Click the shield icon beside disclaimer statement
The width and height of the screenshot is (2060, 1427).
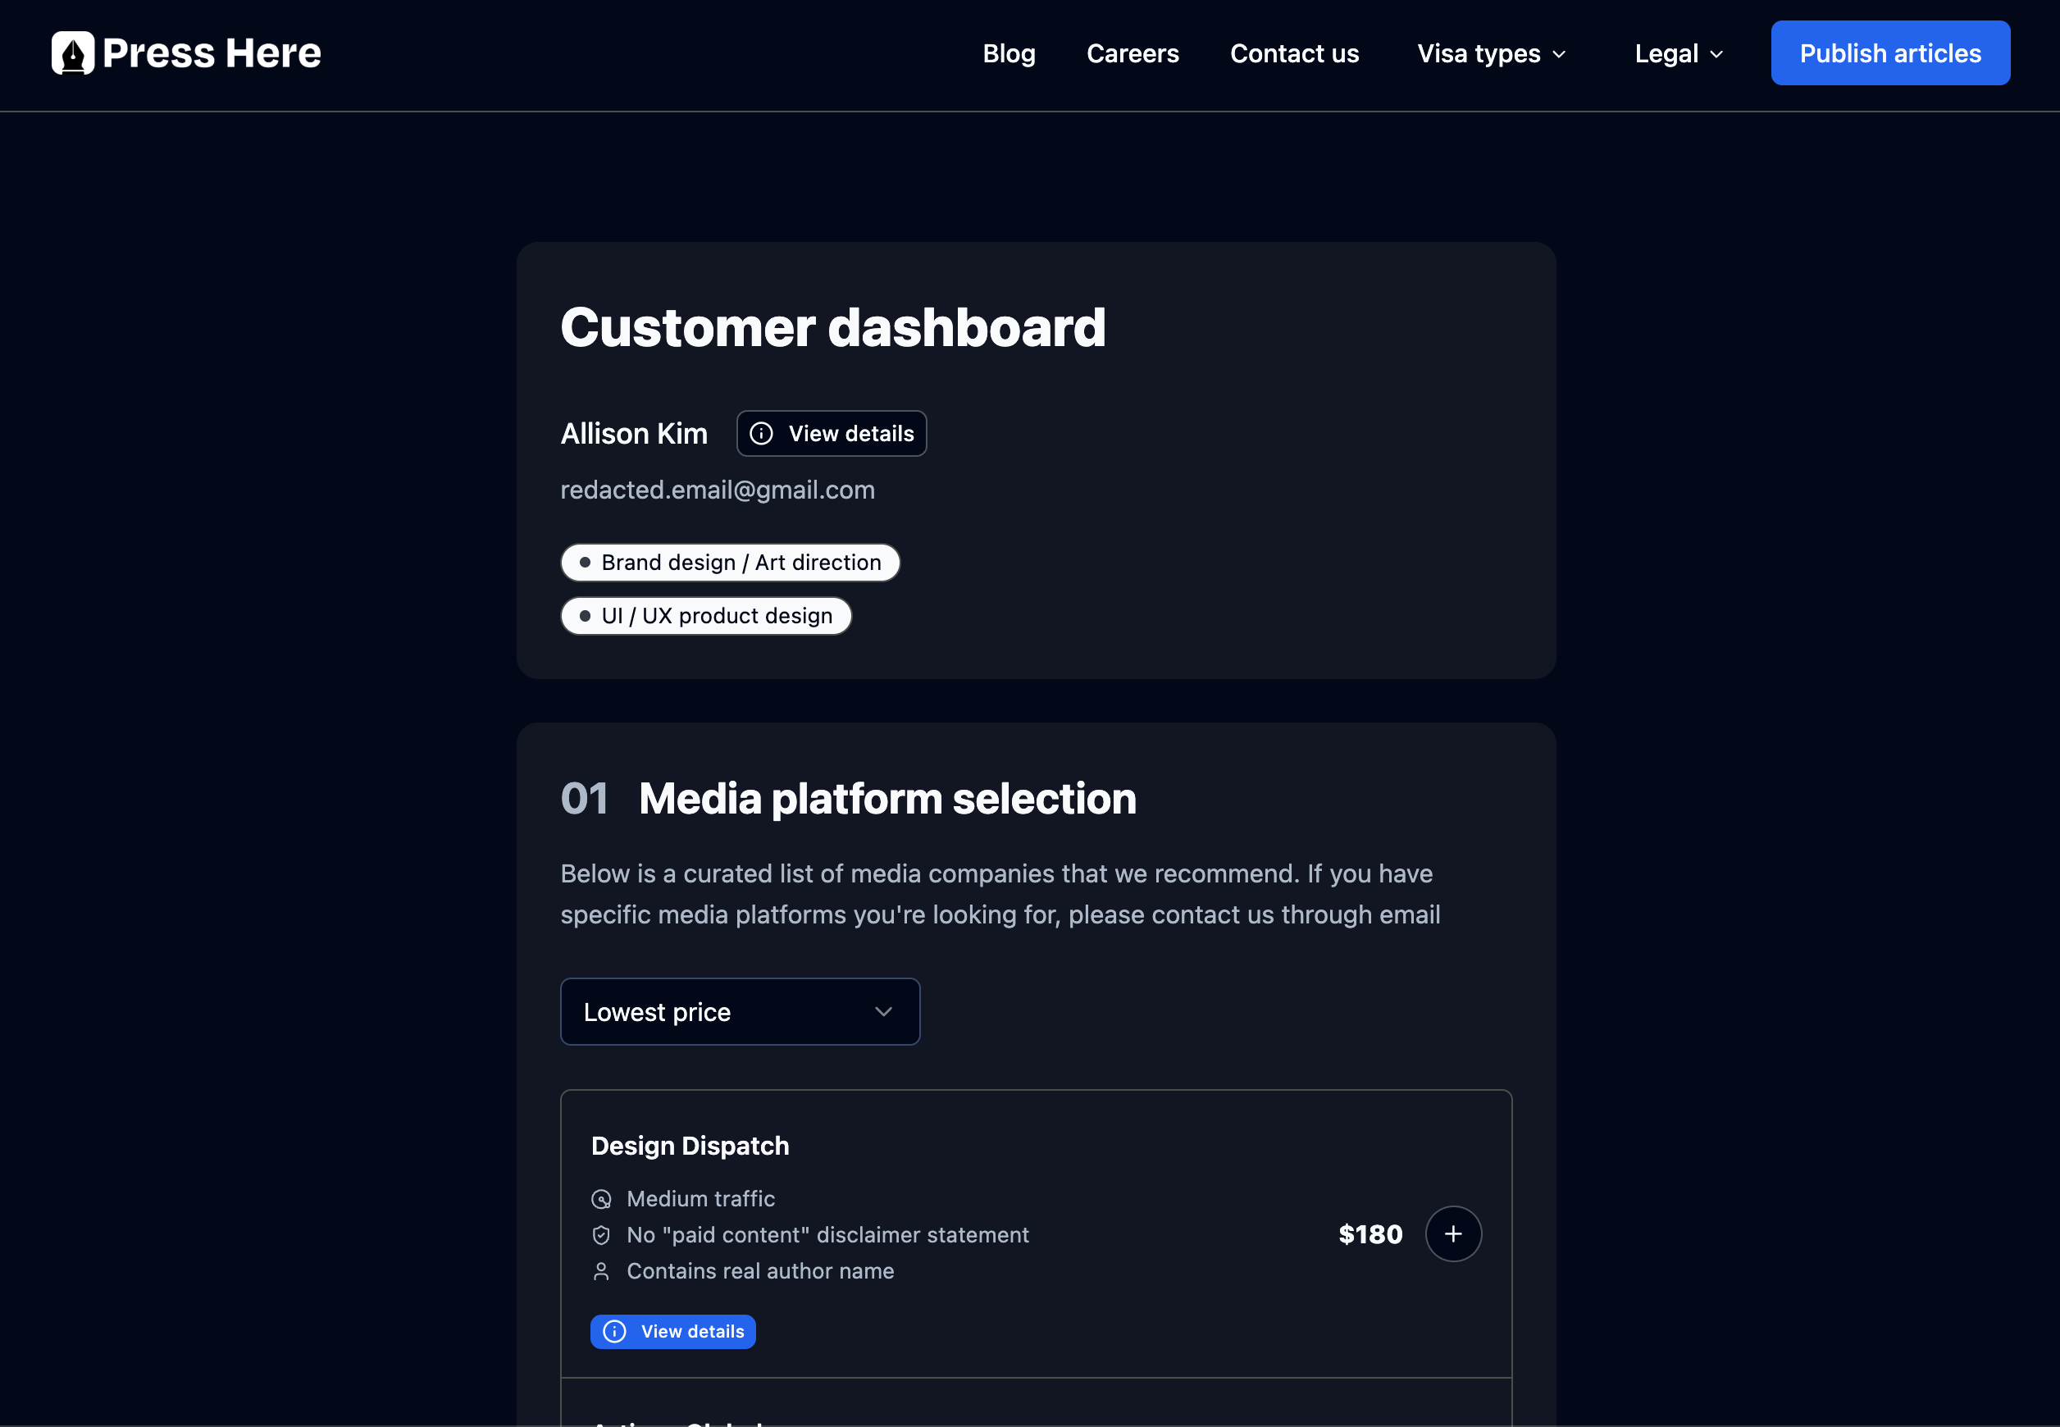point(601,1235)
